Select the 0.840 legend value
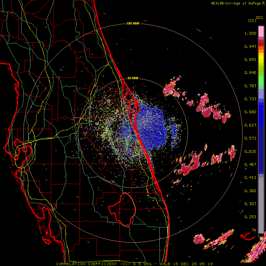 (x=250, y=73)
